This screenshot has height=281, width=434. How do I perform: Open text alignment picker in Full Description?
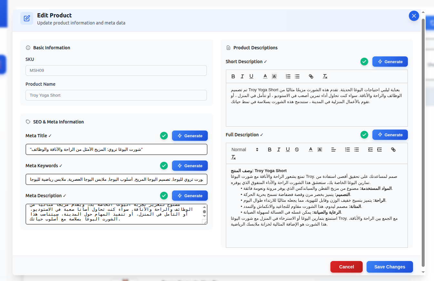click(x=334, y=150)
